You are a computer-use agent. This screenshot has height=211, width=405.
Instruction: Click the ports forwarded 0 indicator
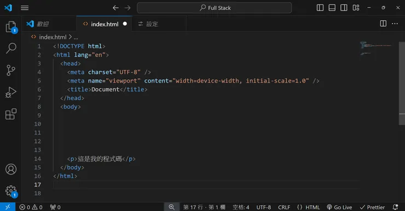click(x=55, y=207)
